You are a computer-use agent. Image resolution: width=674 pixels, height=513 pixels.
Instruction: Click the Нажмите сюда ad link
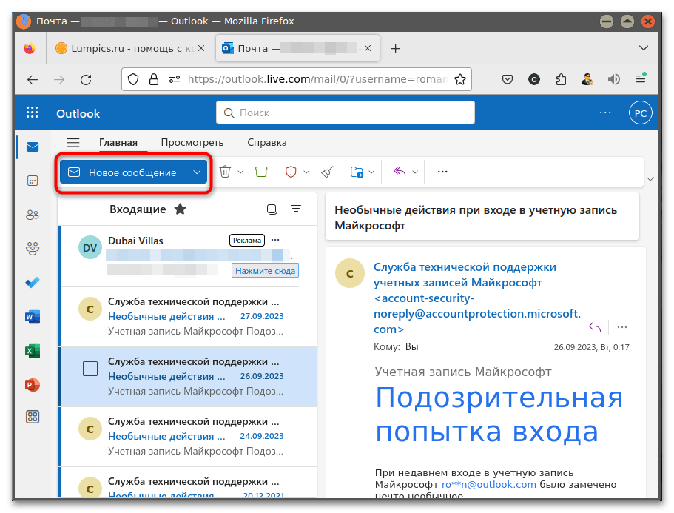(265, 271)
